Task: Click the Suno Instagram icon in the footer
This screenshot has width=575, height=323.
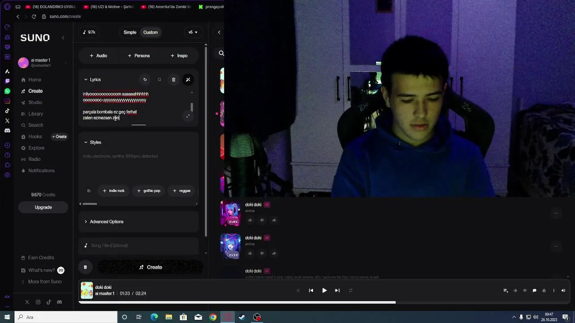Action: click(38, 302)
